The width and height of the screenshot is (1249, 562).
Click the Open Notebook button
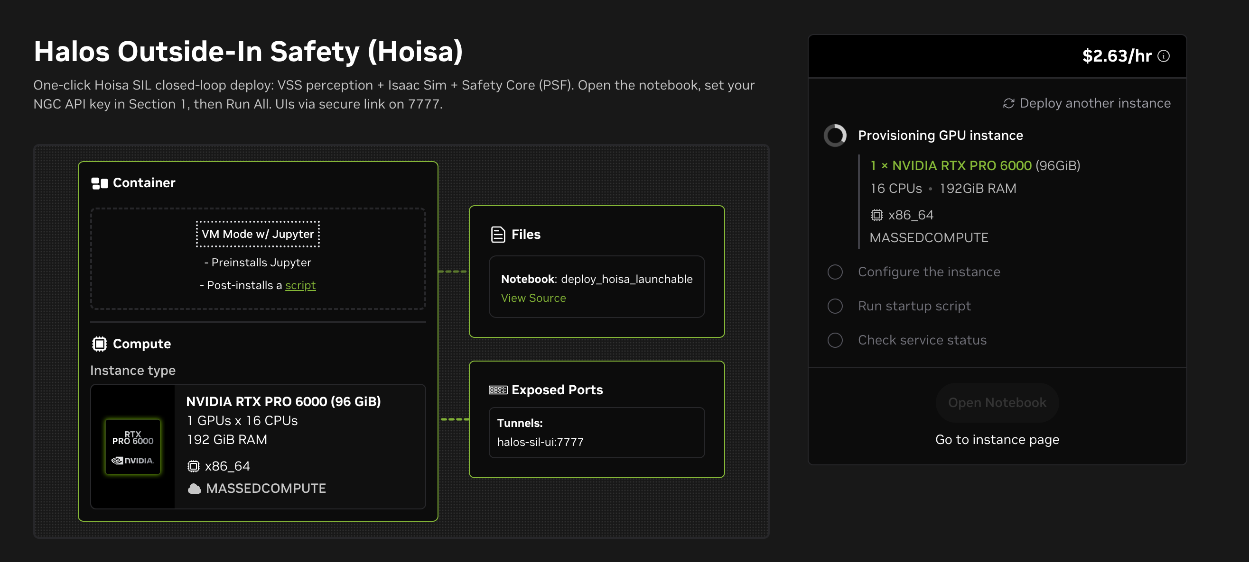[997, 403]
